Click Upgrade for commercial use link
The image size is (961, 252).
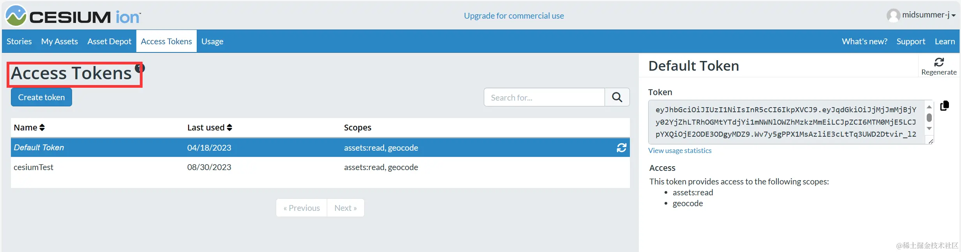[514, 16]
